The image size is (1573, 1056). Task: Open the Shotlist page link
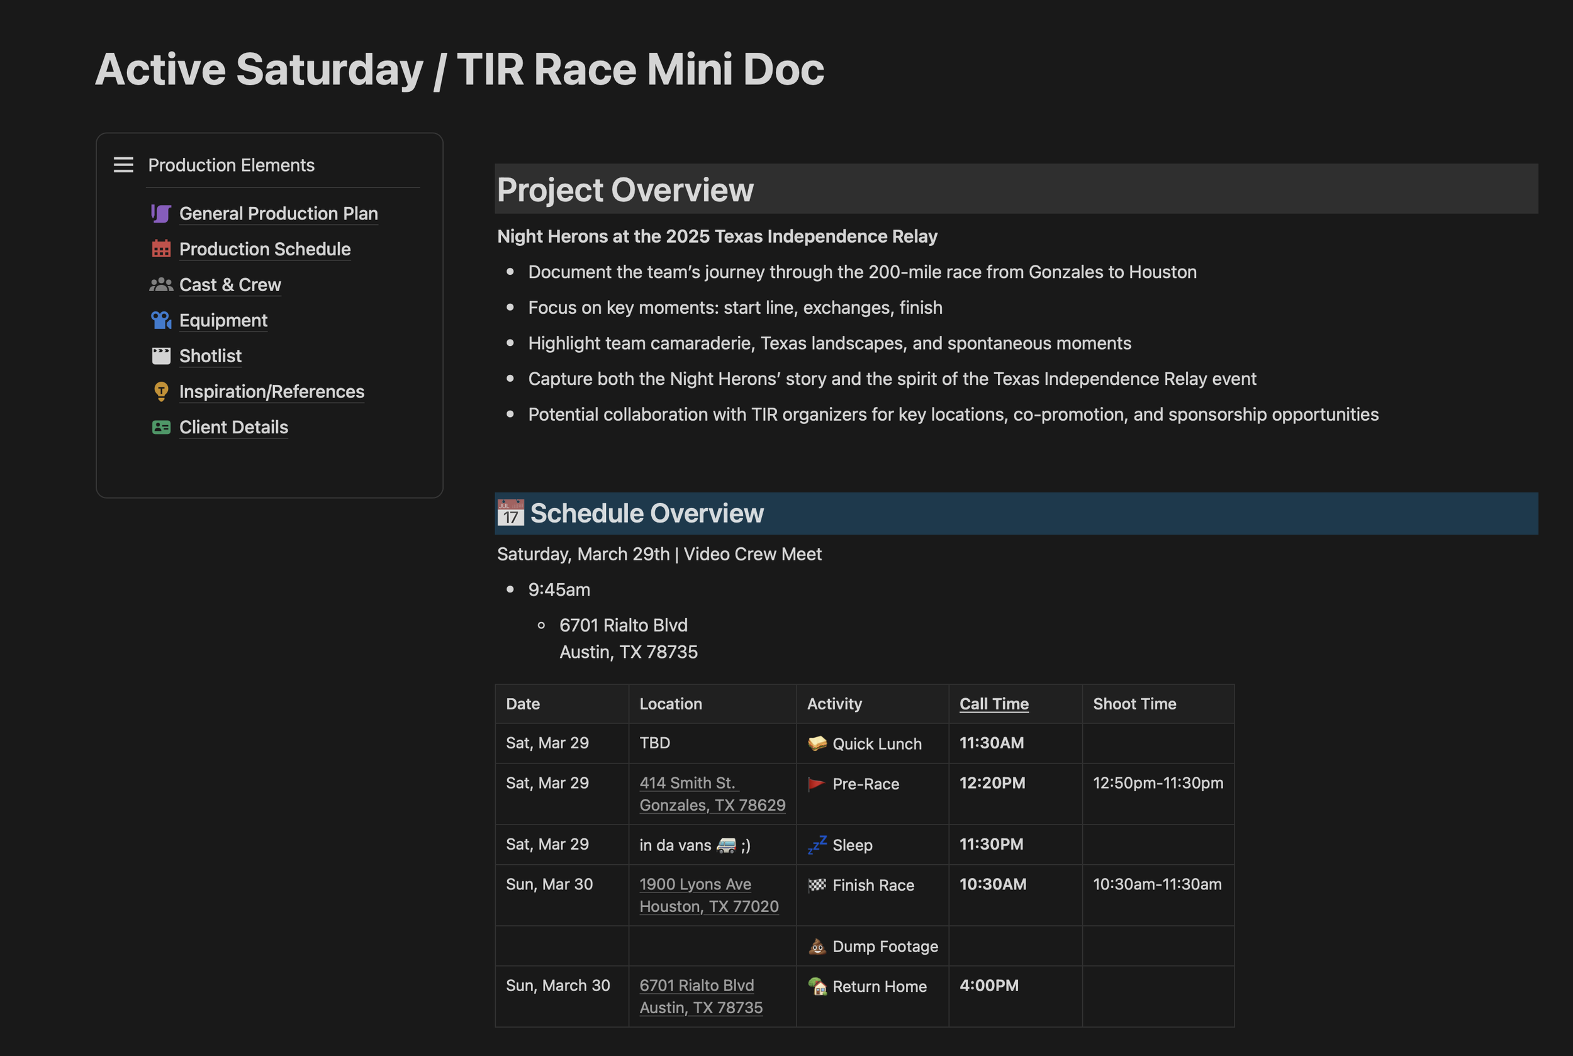pyautogui.click(x=210, y=356)
